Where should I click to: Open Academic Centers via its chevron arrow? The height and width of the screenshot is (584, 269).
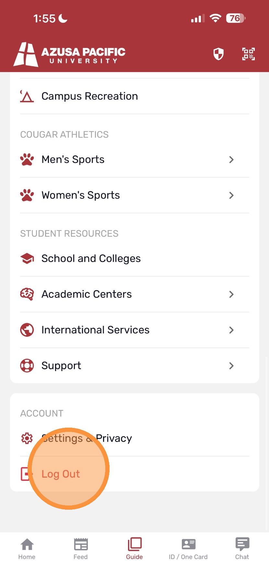click(x=231, y=294)
